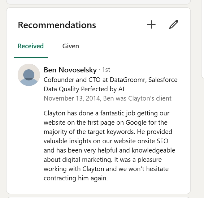Viewport: 204px width, 198px height.
Task: Click 'contracting him again' closing line
Action: [76, 178]
